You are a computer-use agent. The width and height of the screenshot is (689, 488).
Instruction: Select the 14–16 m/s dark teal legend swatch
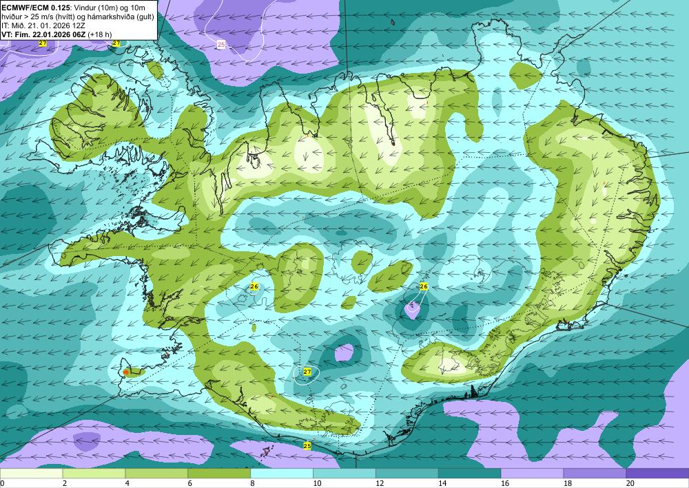470,474
